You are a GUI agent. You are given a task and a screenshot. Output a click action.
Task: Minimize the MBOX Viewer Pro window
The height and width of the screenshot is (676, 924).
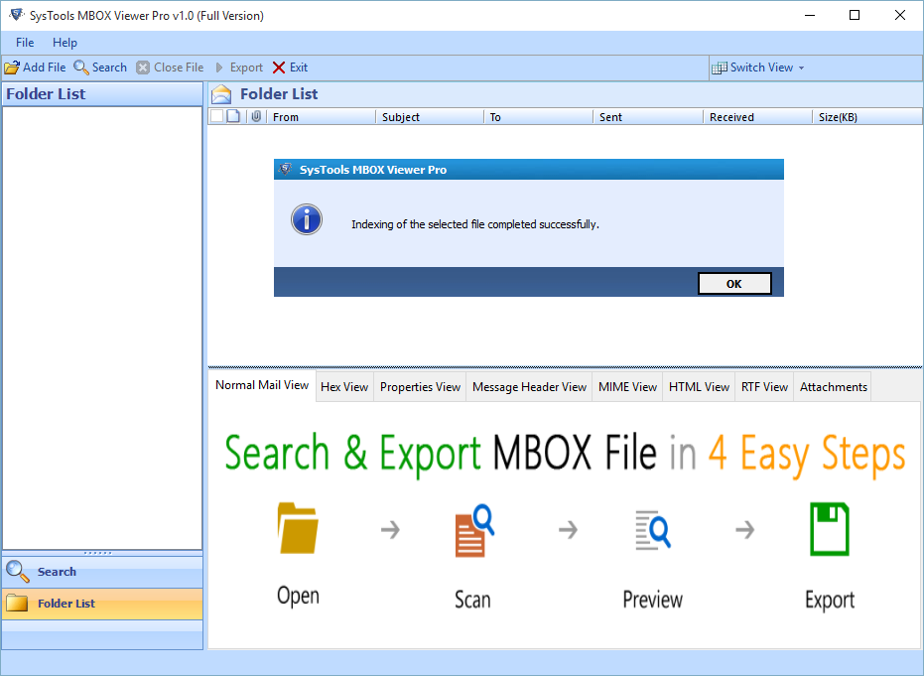[810, 15]
